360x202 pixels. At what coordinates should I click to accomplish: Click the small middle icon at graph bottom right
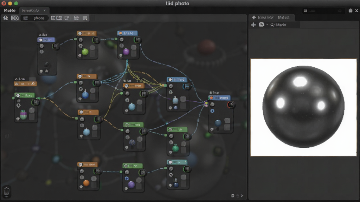238,196
